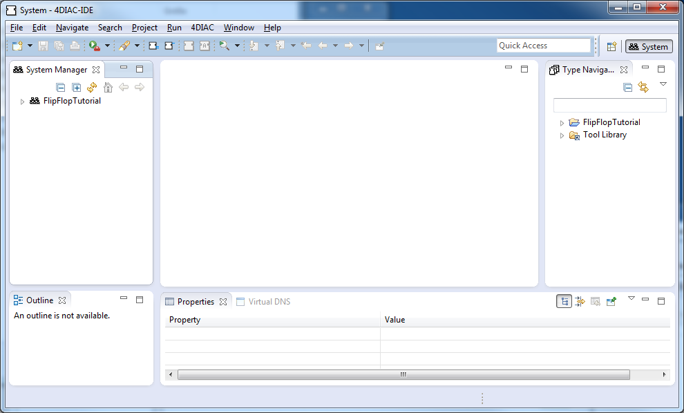This screenshot has height=413, width=684.
Task: Click the Type Navigator filter field
Action: click(x=610, y=105)
